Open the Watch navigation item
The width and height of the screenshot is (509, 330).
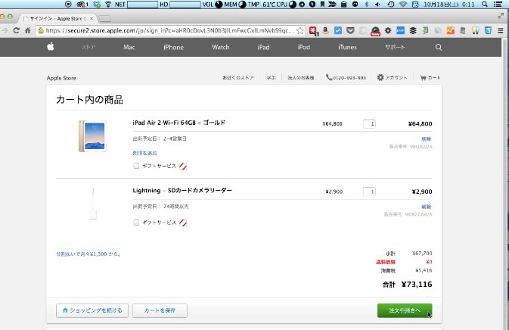(220, 48)
